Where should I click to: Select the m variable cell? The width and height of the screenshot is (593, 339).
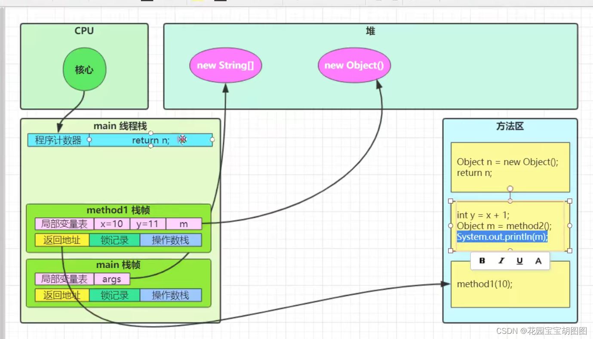tap(184, 224)
